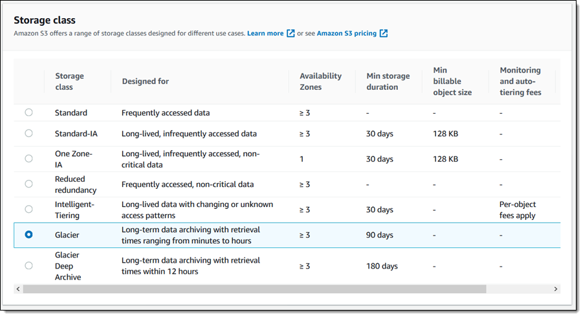Click the Monitoring and auto-tiering fees header
Viewport: 583px width, 317px height.
pyautogui.click(x=520, y=82)
